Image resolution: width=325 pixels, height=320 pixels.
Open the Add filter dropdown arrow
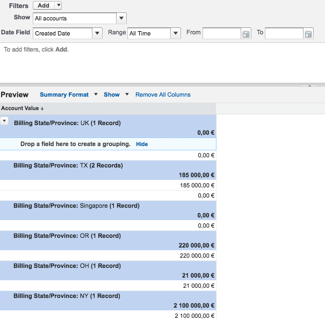pos(58,5)
